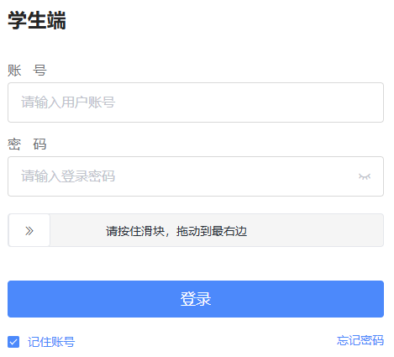Click the 账号 field label

tap(27, 71)
